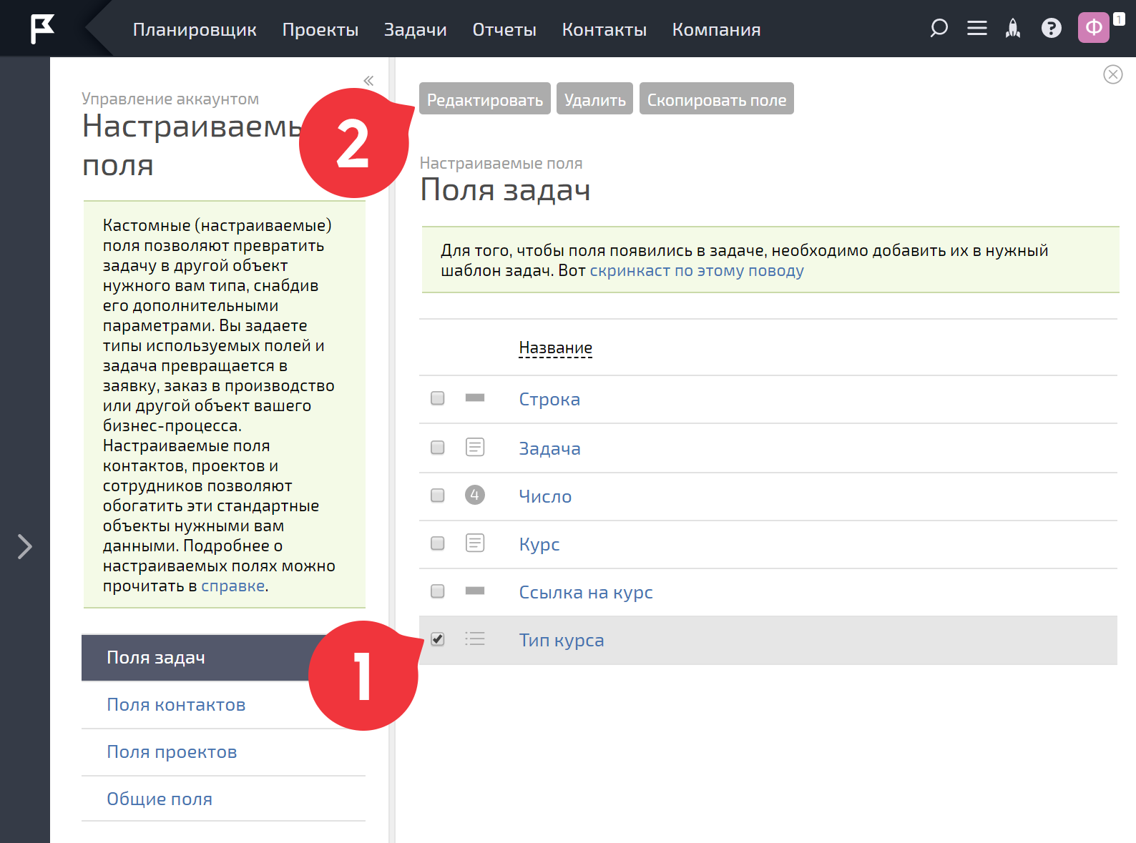Select Поля задач sidebar tab
Screen dimensions: 1136x843
pyautogui.click(x=224, y=658)
